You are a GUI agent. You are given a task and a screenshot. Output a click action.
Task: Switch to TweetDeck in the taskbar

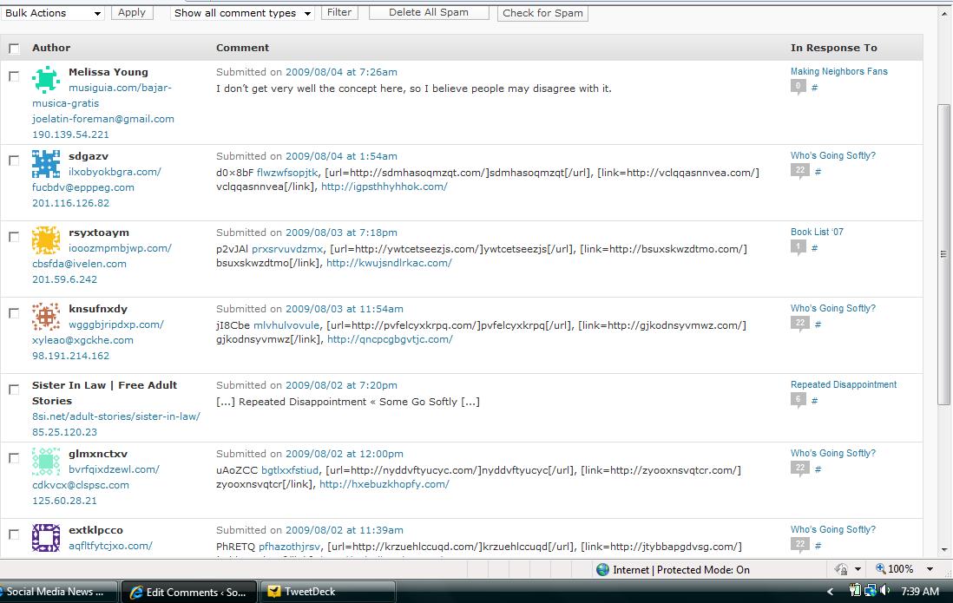click(310, 592)
